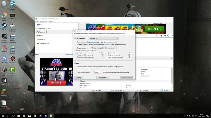Open the Настройки menu in uTorrent

click(x=43, y=21)
